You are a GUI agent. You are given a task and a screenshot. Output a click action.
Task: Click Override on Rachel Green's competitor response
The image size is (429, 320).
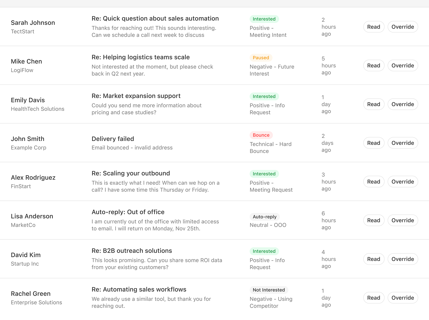click(x=403, y=298)
